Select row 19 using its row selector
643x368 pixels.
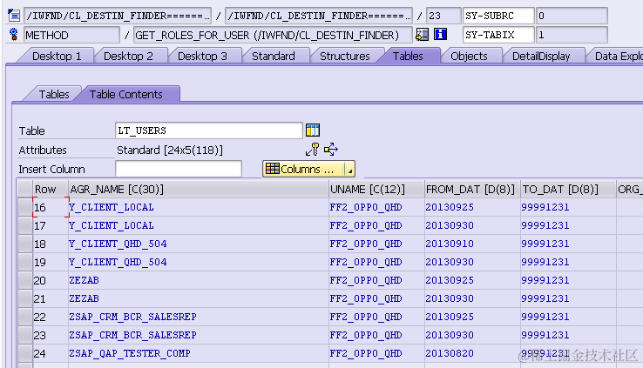tap(25, 262)
